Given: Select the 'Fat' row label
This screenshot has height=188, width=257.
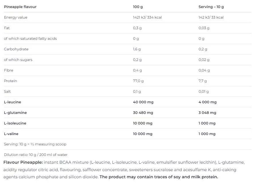Looking at the screenshot, I should coord(7,28).
